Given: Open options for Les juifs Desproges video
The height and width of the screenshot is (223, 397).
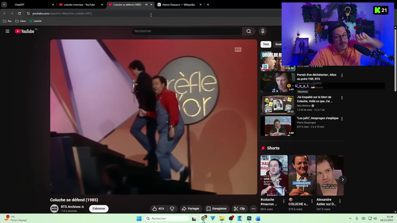Looking at the screenshot, I should click(342, 119).
